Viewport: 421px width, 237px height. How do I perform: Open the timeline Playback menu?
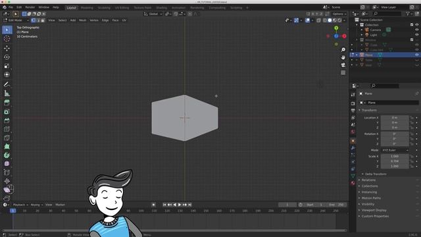(x=20, y=205)
